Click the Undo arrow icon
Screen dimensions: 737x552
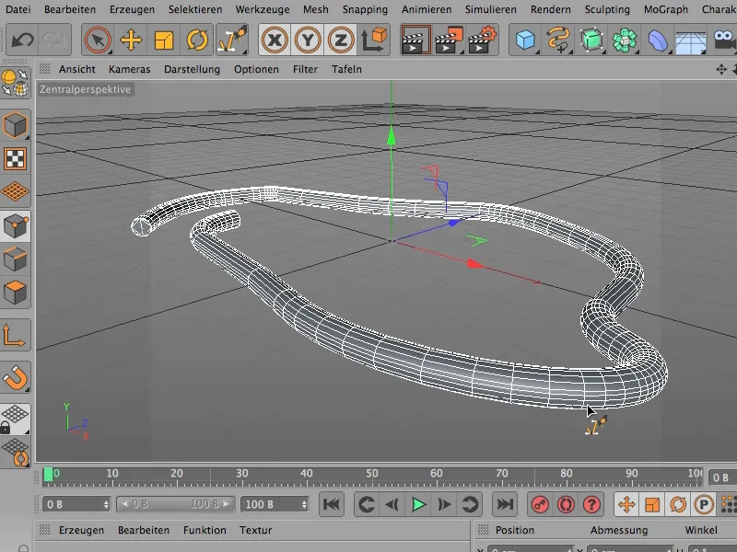pyautogui.click(x=22, y=40)
